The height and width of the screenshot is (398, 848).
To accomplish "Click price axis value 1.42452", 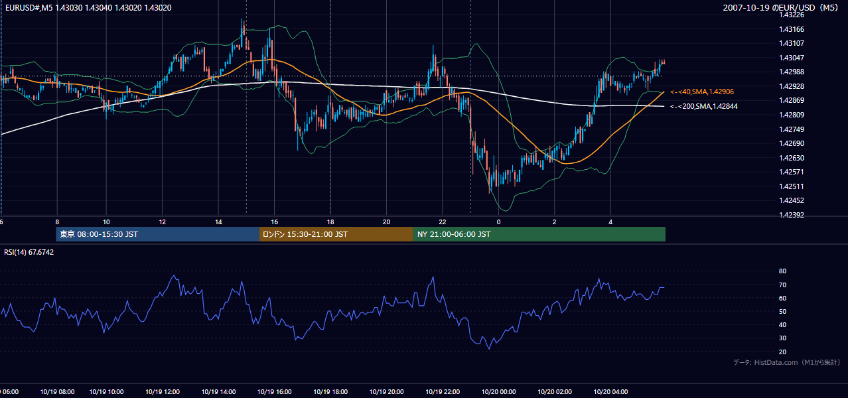I will 792,200.
